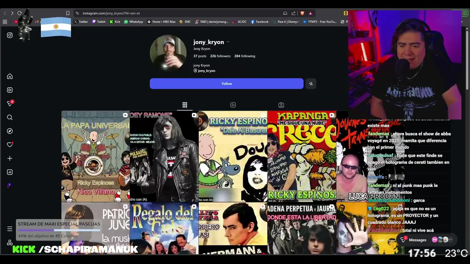470x264 pixels.
Task: Open the Twitch bookmark
Action: point(98,22)
